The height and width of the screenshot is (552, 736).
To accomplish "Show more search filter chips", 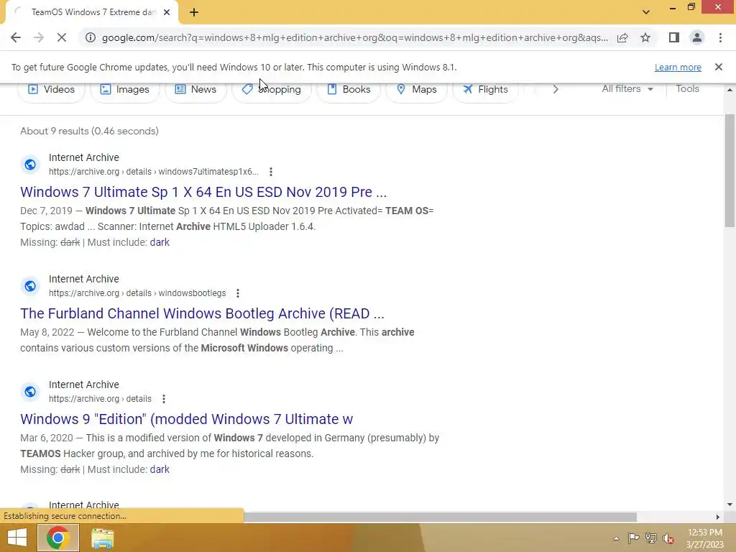I will click(556, 89).
